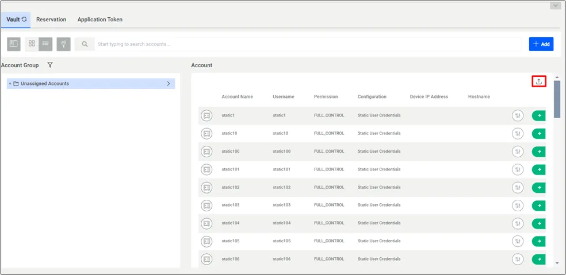566x275 pixels.
Task: Click the vault icon for static10
Action: coord(206,133)
